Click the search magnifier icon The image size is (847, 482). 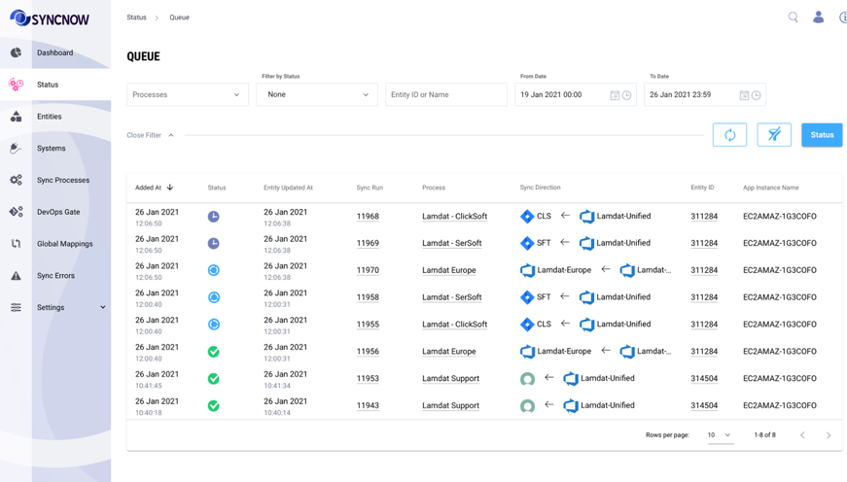click(793, 17)
